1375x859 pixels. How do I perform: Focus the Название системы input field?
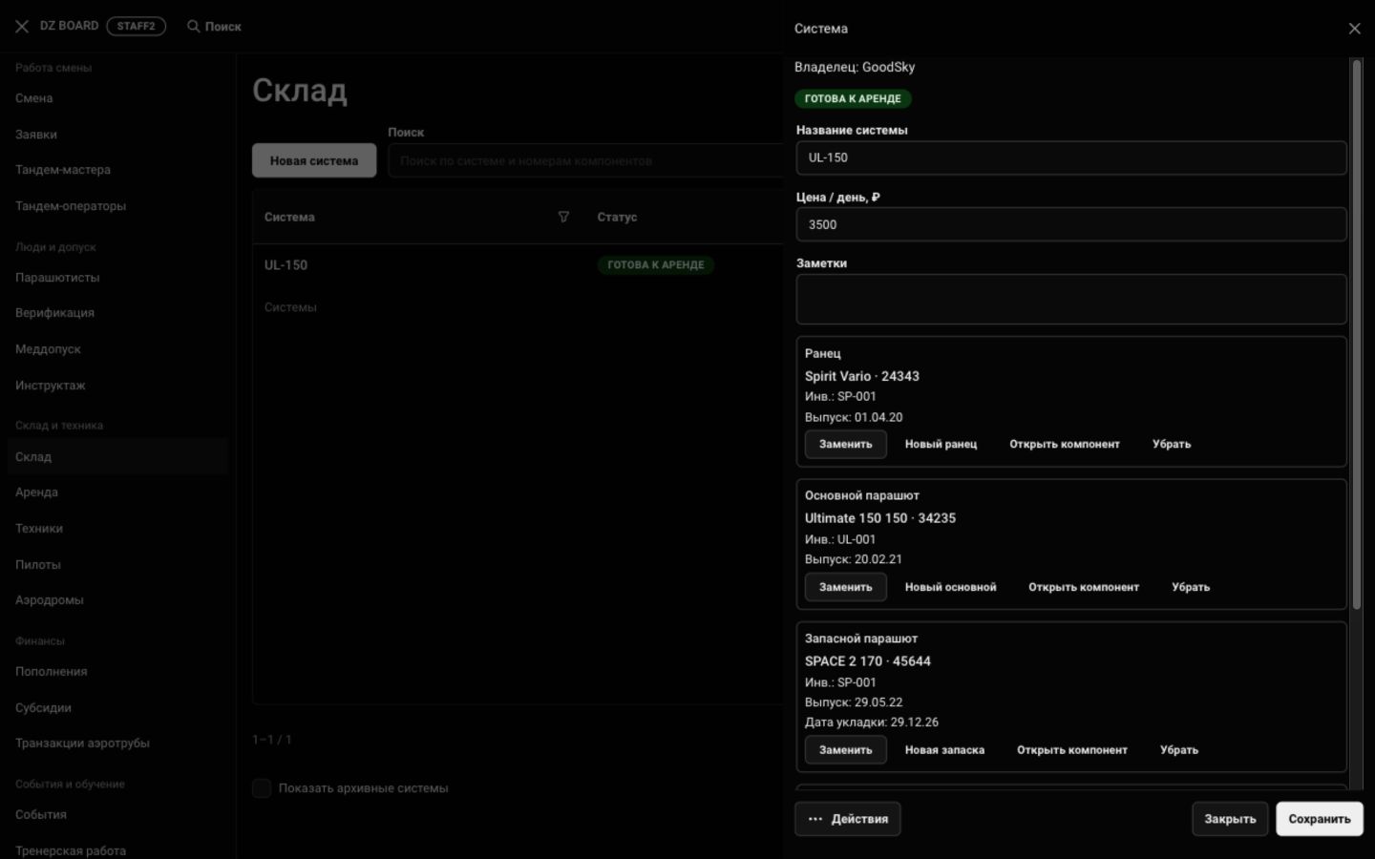(1071, 158)
